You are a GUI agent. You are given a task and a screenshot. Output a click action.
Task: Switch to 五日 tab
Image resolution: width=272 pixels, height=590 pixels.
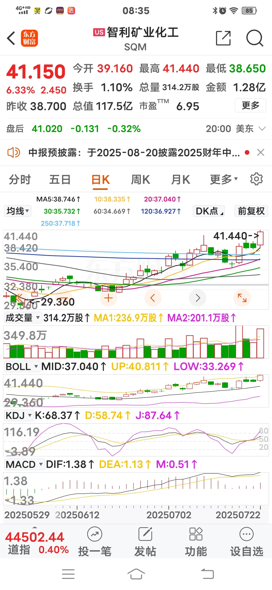[x=60, y=180]
